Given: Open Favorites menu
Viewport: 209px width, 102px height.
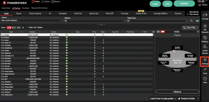Looking at the screenshot, I should (x=26, y=8).
